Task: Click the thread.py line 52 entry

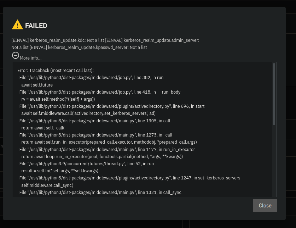Action: tap(86, 164)
